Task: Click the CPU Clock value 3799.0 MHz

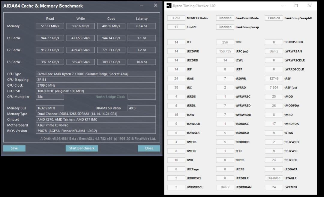Action: pos(96,85)
